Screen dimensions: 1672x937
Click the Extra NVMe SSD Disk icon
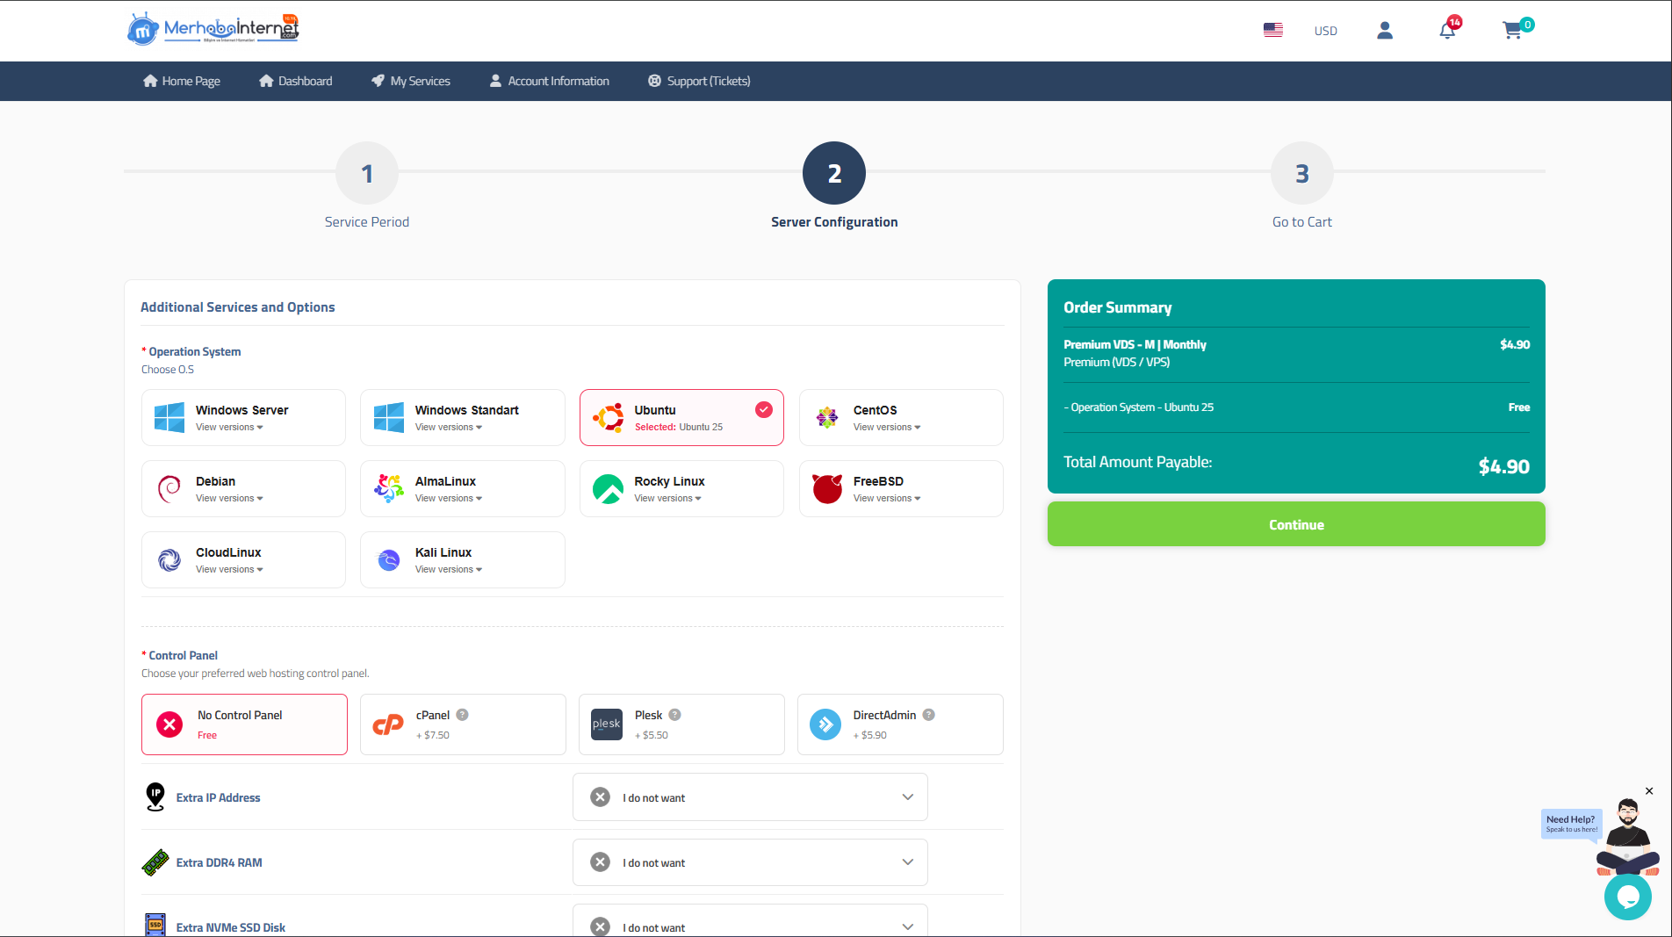155,925
